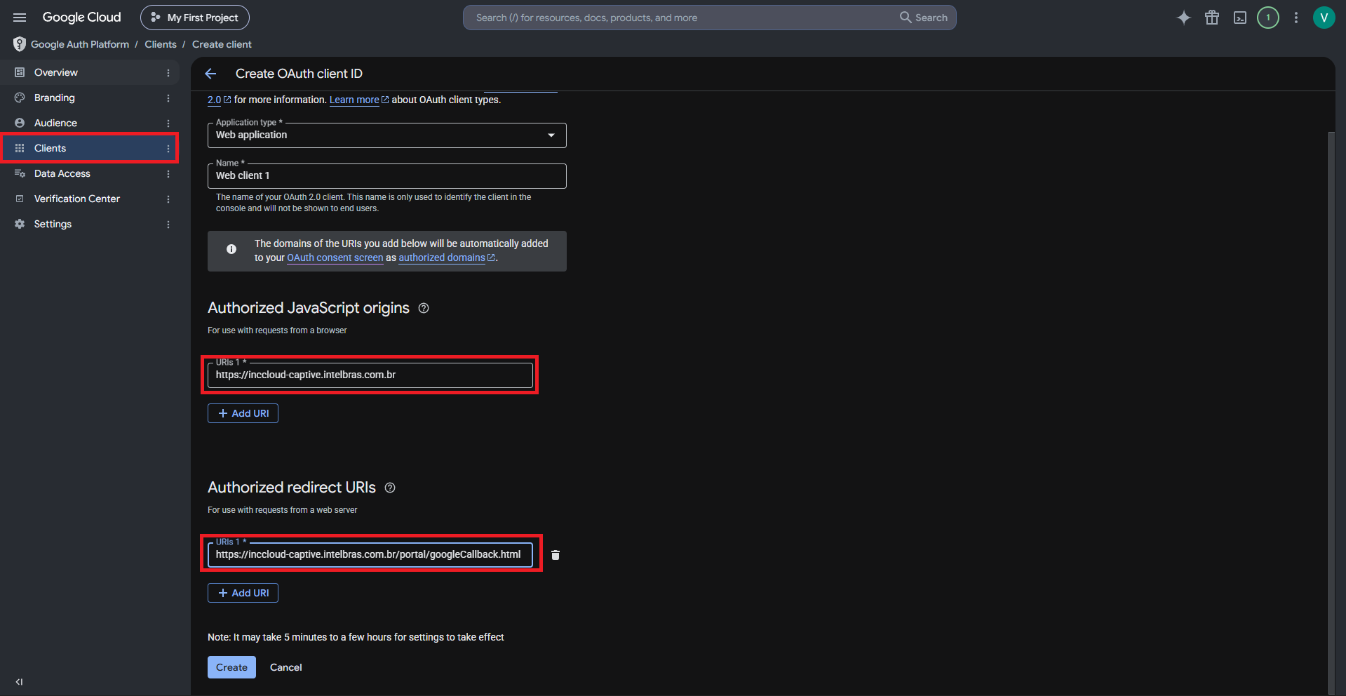Open more options for Clients
The image size is (1346, 696).
click(x=168, y=148)
